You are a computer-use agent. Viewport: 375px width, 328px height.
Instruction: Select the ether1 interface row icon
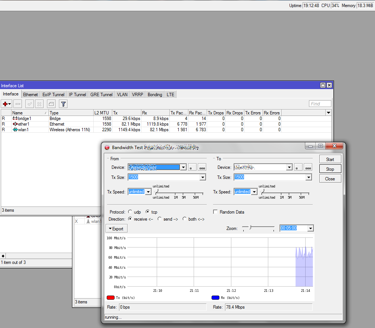tap(15, 124)
